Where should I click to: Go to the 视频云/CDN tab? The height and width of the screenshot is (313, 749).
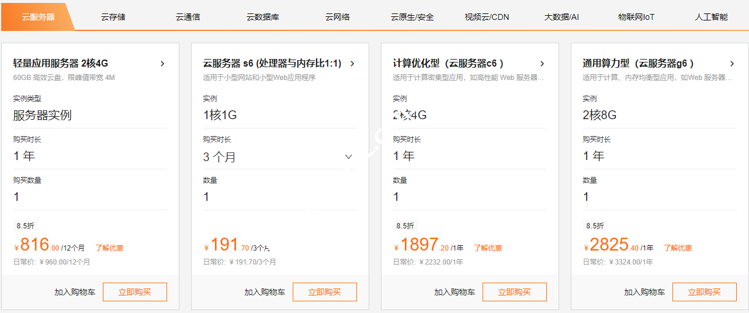pyautogui.click(x=487, y=17)
